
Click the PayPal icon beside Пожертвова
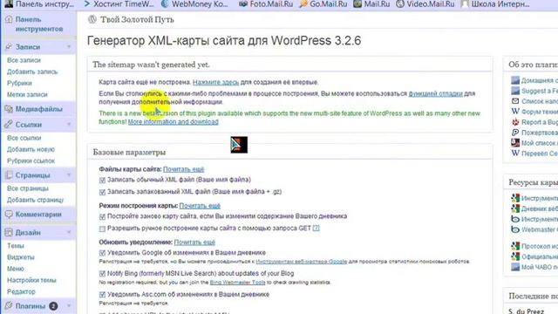point(515,133)
